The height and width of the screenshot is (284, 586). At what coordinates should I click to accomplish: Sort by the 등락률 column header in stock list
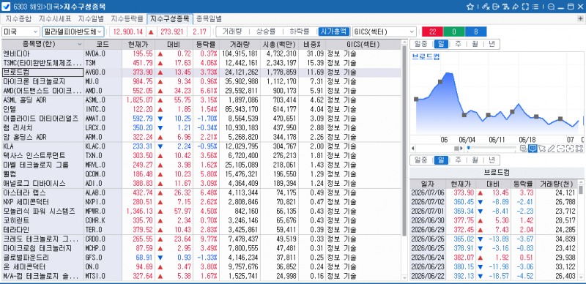205,45
